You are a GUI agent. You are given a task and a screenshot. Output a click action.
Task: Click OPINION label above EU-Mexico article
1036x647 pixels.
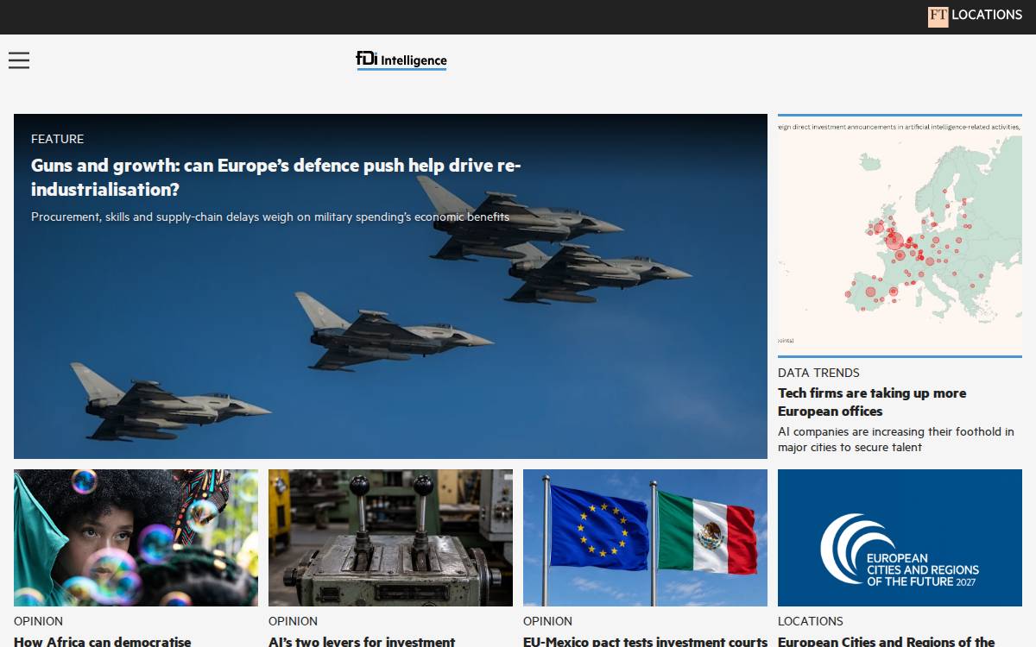click(x=547, y=621)
